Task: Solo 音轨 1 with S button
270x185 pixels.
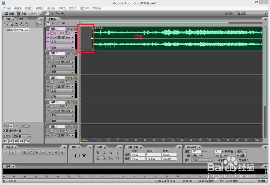Action: [x=72, y=29]
